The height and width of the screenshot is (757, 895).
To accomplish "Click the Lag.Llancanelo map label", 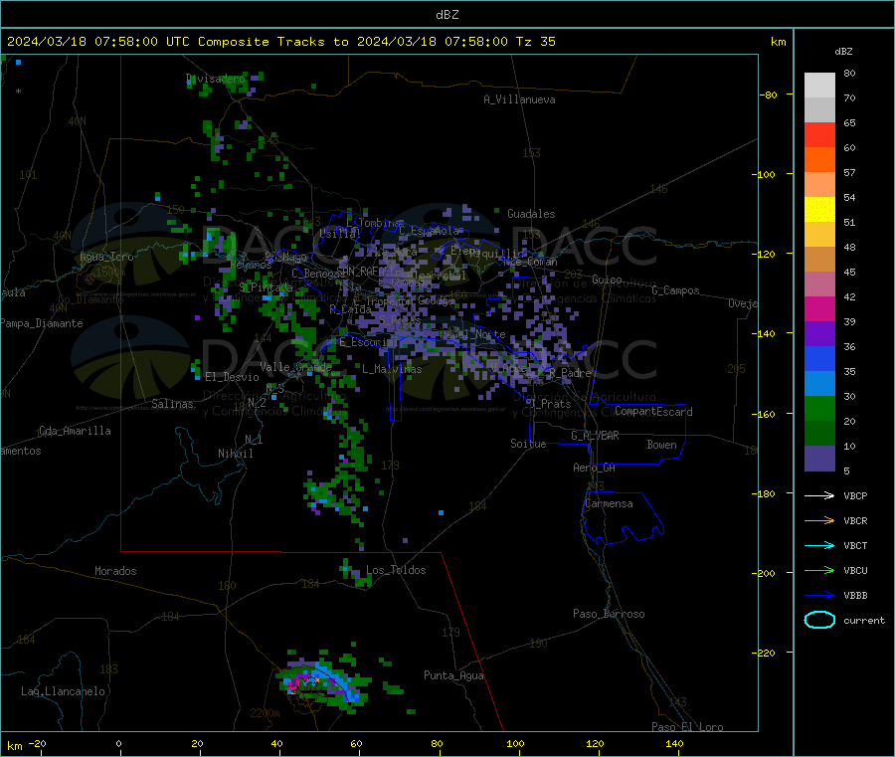I will pos(63,691).
